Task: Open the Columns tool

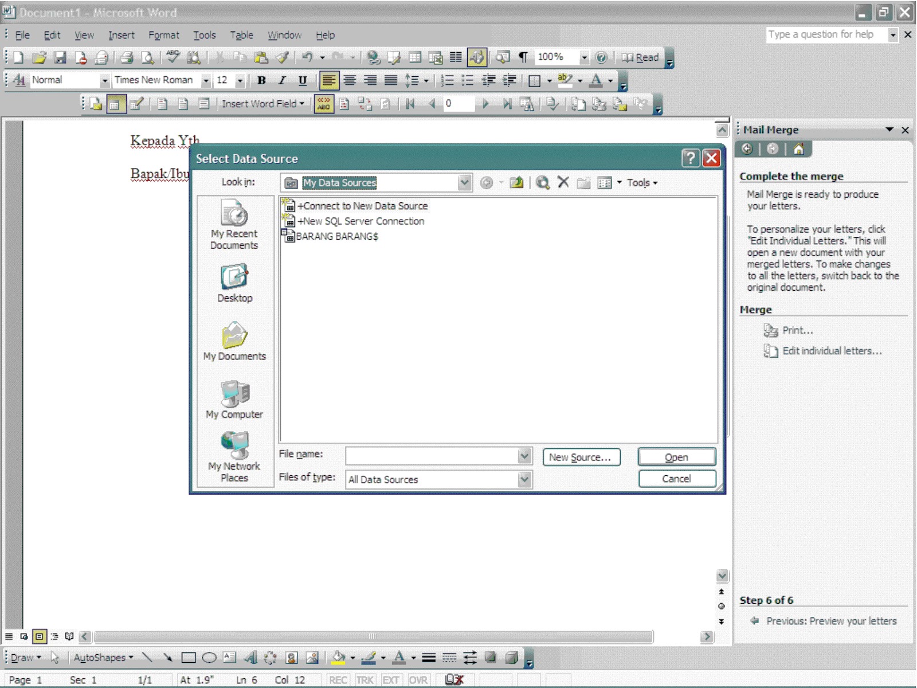Action: click(x=456, y=57)
